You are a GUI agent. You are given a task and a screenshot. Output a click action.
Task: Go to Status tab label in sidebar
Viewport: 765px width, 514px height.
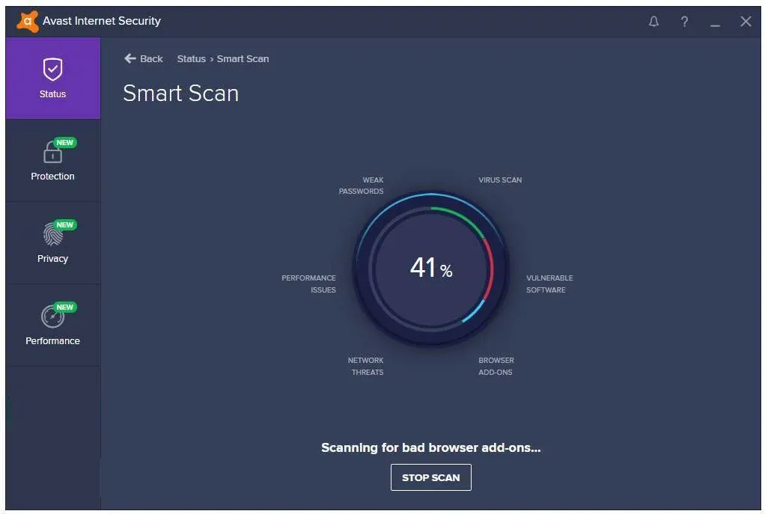pyautogui.click(x=52, y=94)
